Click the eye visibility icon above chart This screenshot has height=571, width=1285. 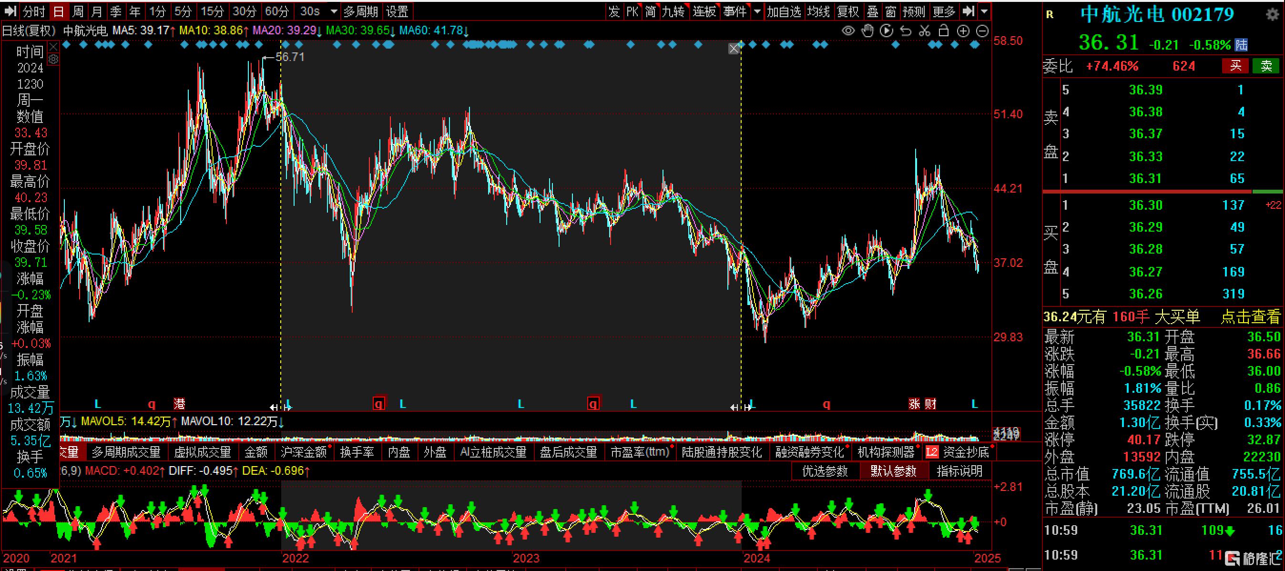(848, 31)
